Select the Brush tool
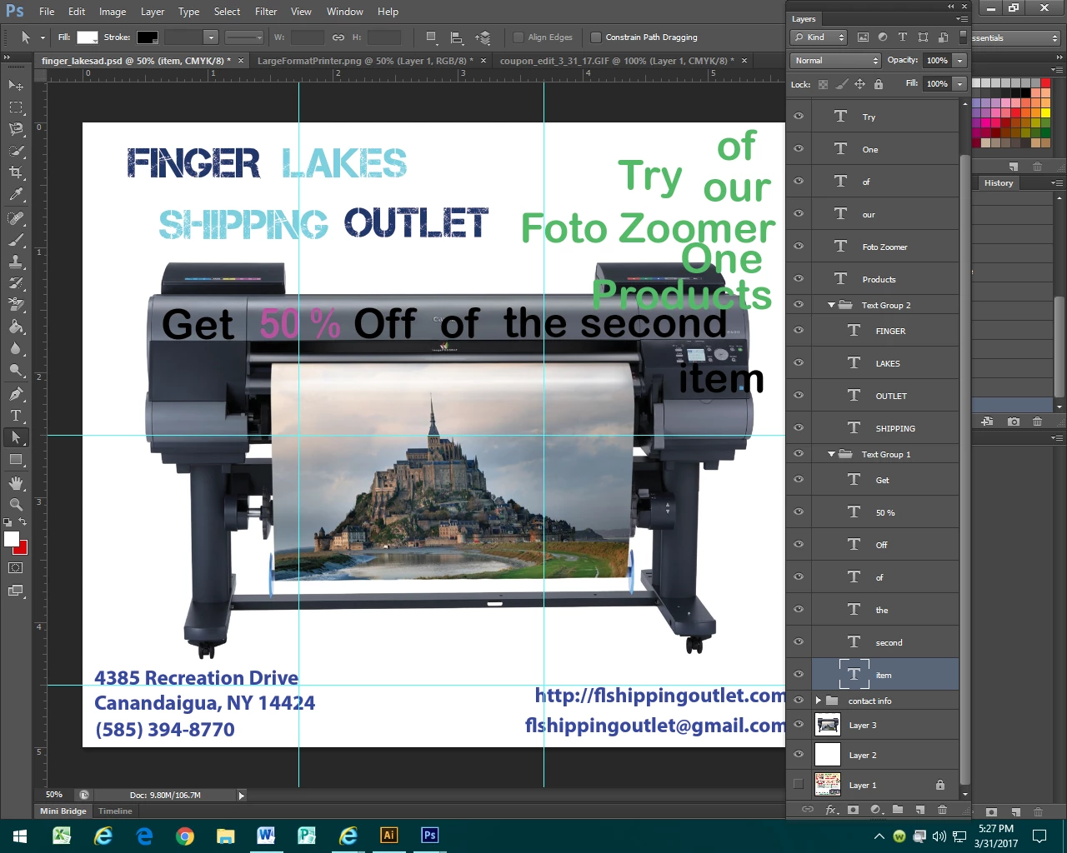The image size is (1067, 853). [16, 240]
